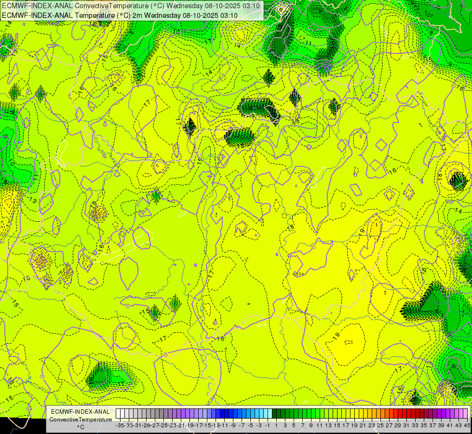Click the 37 value on the legend scale
472x434 pixels.
pos(432,425)
